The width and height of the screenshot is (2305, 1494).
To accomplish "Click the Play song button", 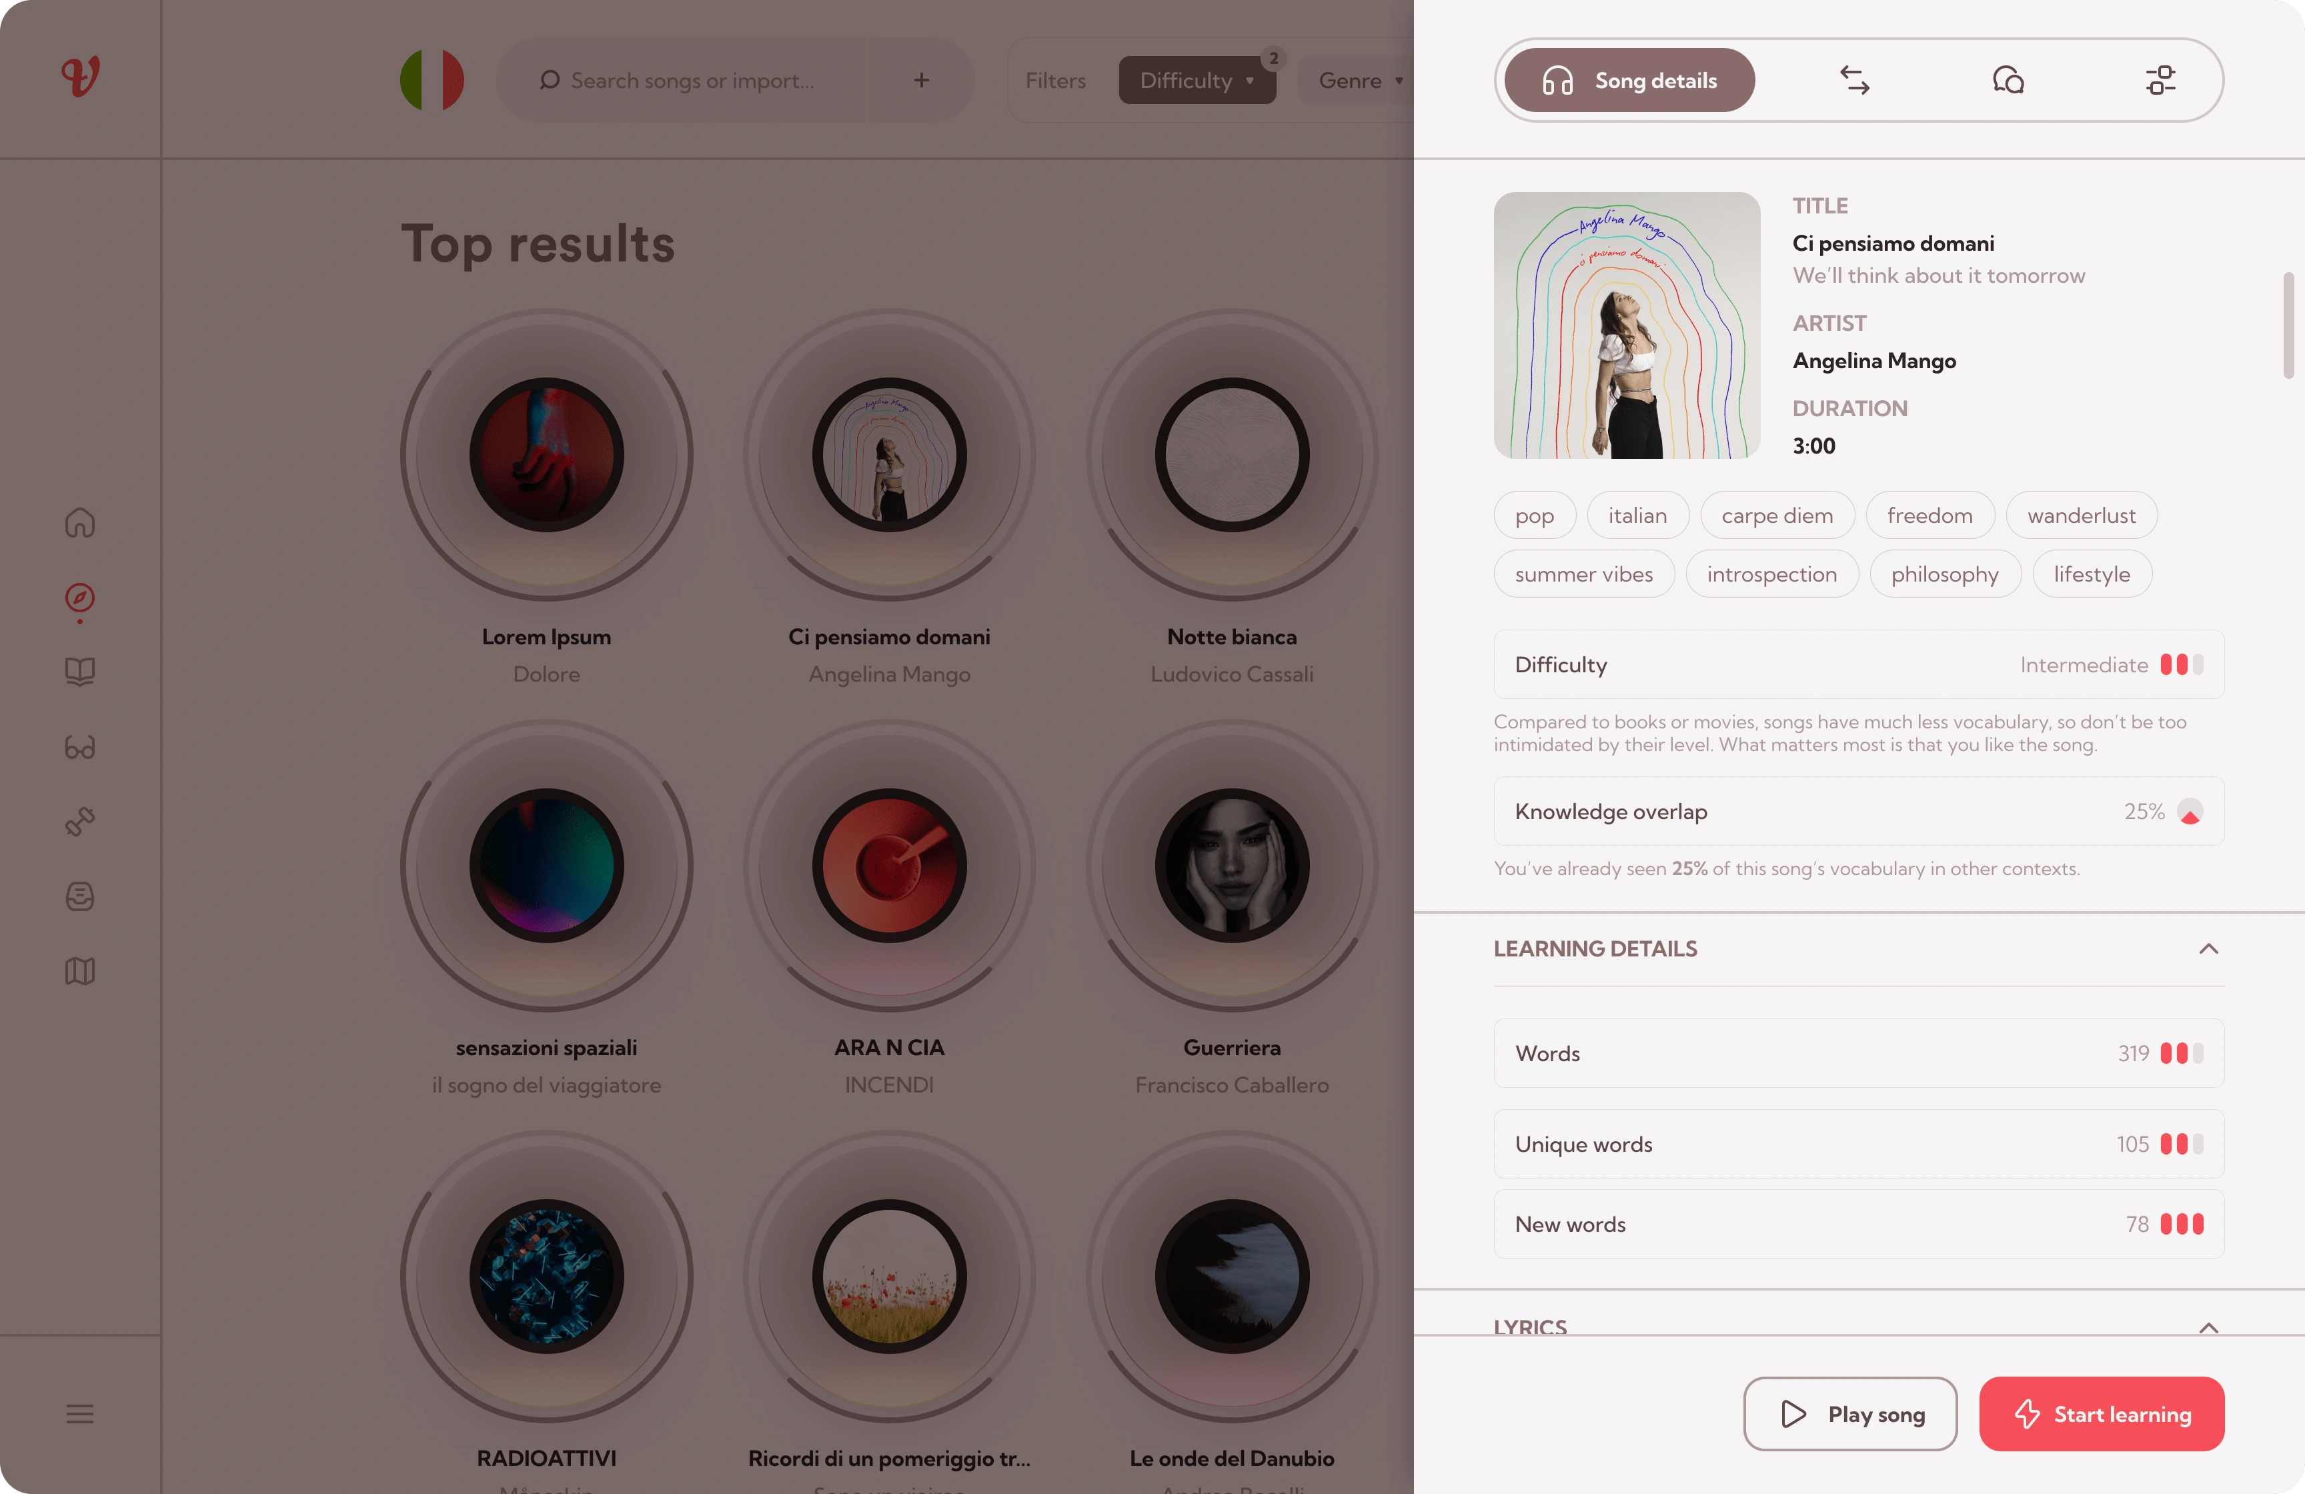I will coord(1849,1413).
